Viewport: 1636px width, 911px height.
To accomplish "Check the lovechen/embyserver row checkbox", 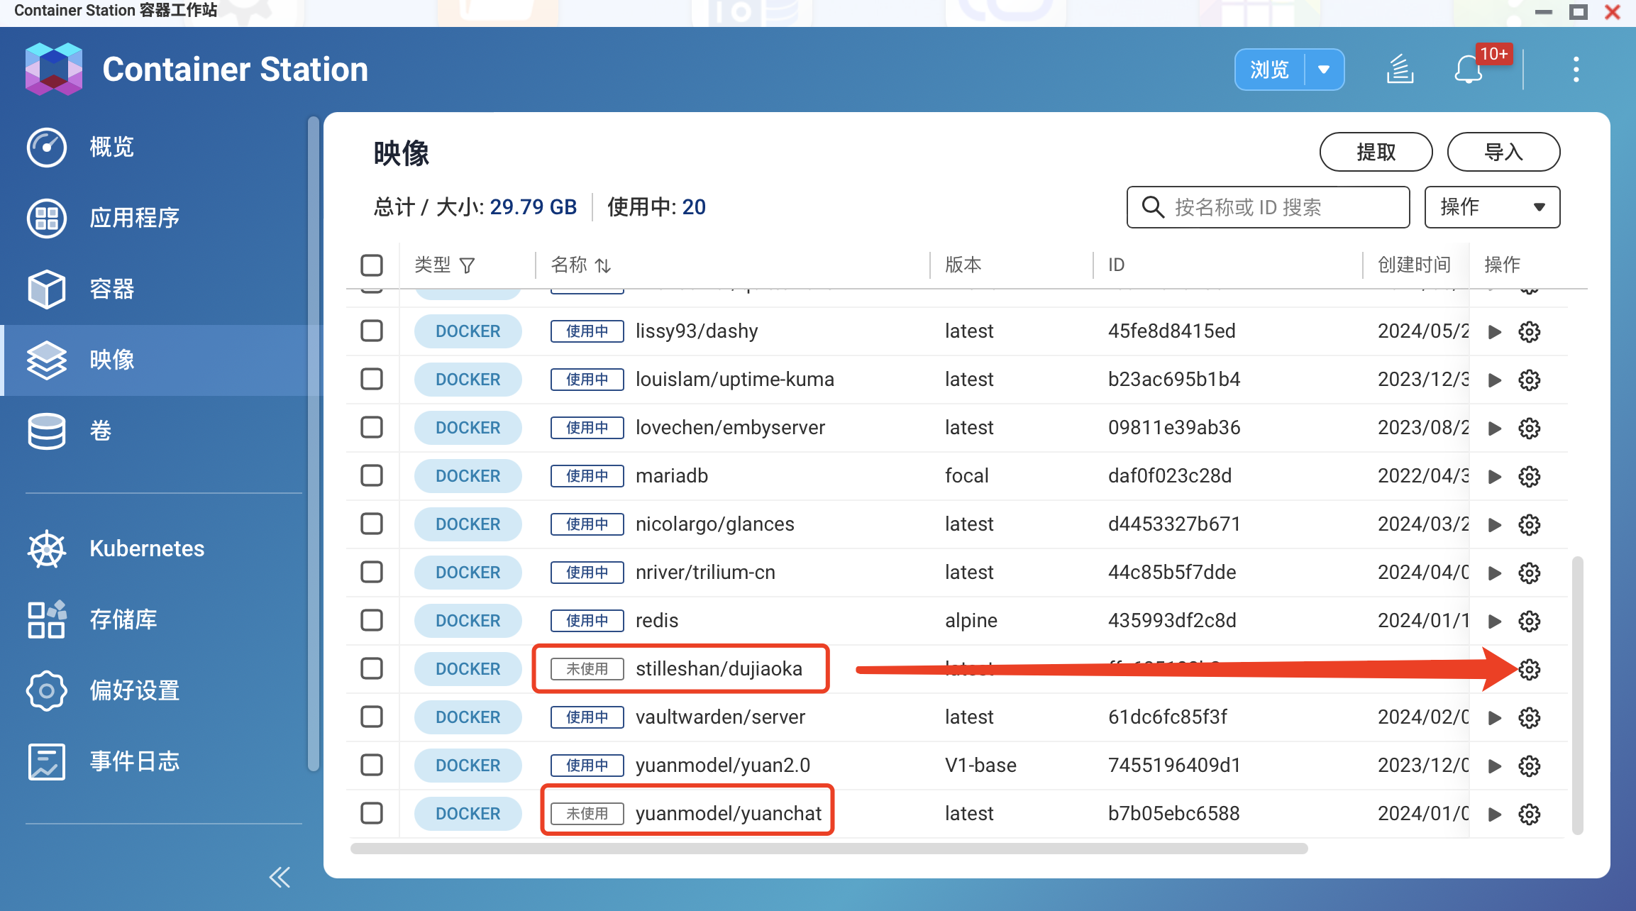I will (372, 427).
